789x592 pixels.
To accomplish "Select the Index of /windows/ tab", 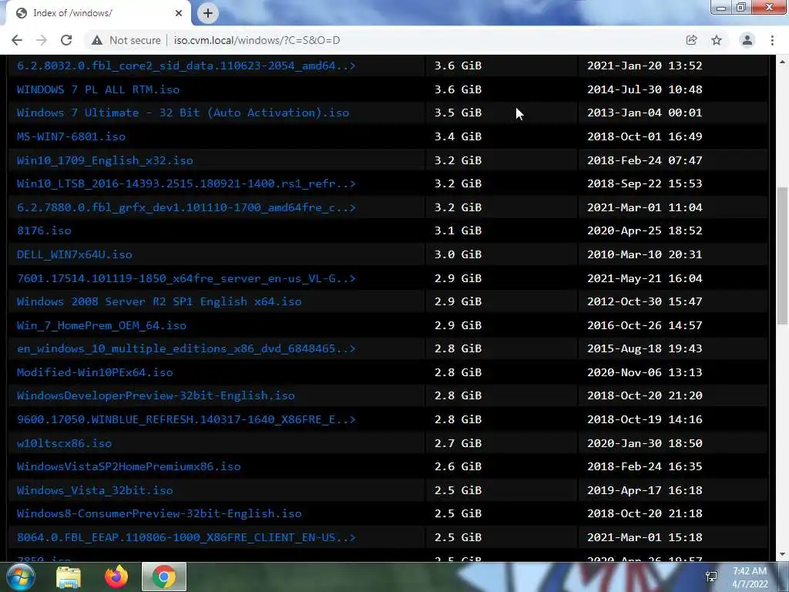I will point(98,13).
